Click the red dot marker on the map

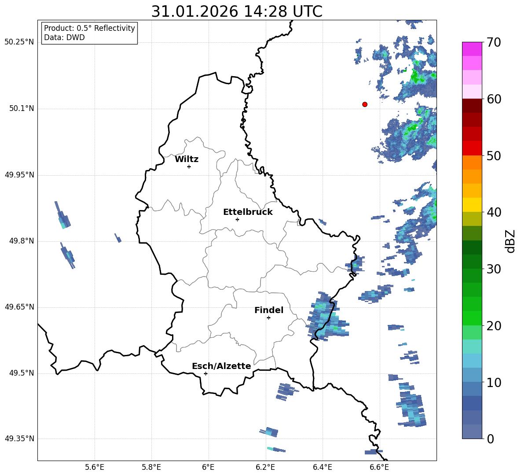pos(364,104)
